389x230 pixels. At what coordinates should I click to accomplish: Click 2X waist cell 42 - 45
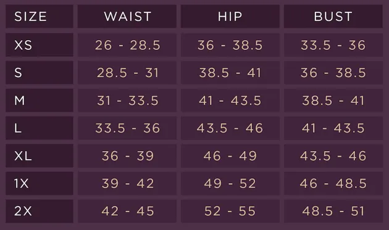tap(127, 211)
